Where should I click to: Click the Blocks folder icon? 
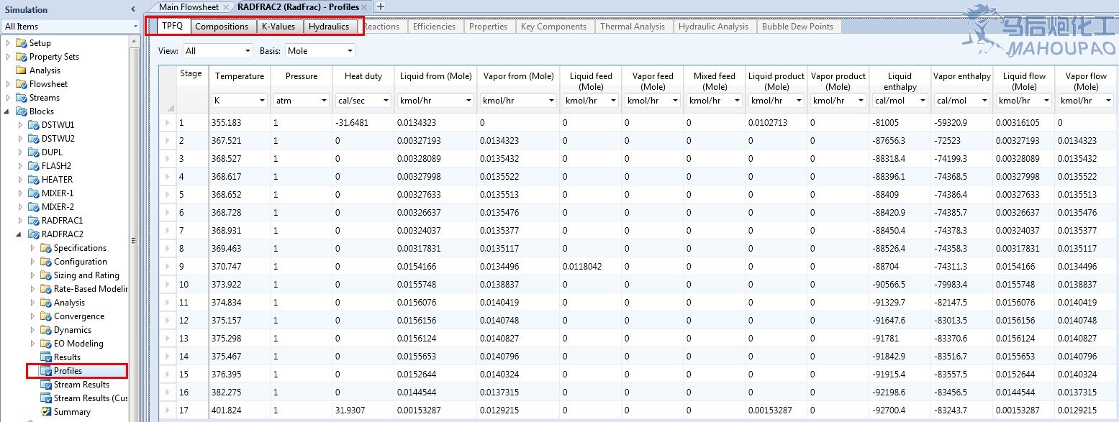click(x=21, y=111)
